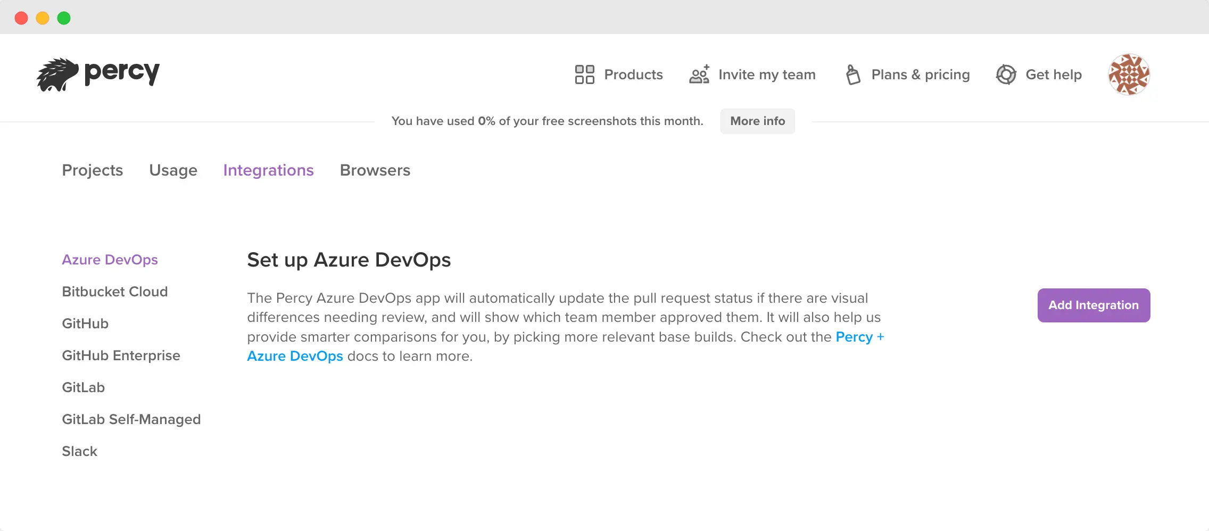Open the Slack integration settings
The image size is (1209, 531).
click(x=80, y=451)
